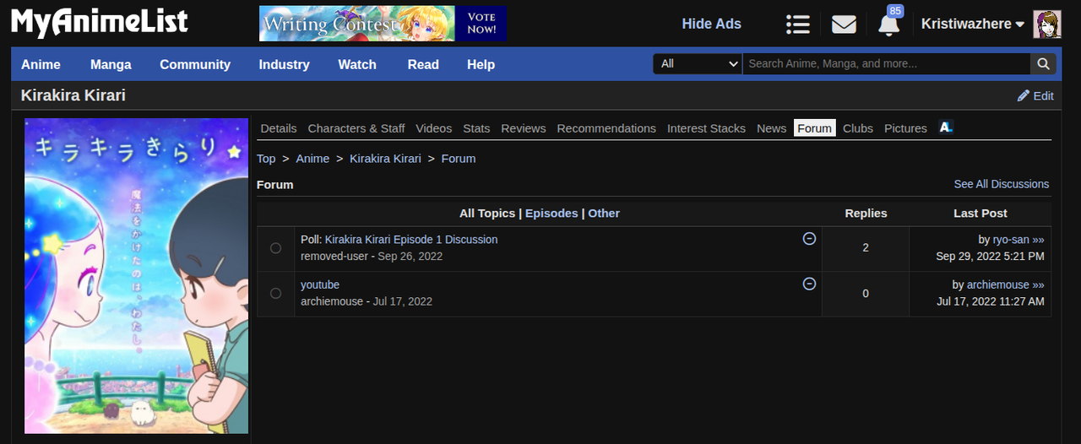Click the Kirakira Kirari breadcrumb link
The image size is (1081, 444).
click(x=385, y=159)
